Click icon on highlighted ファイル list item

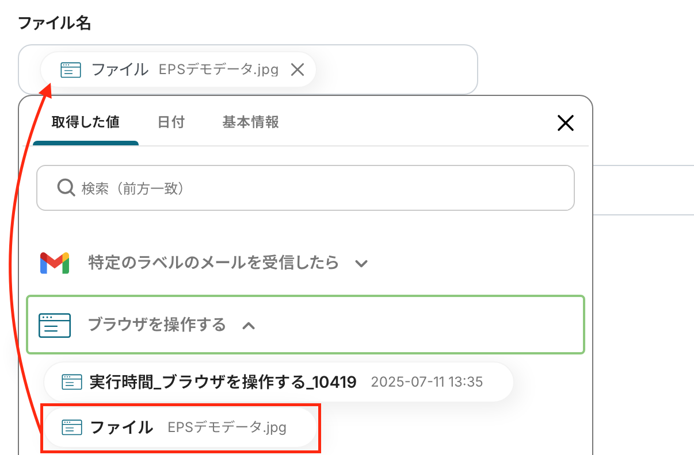click(x=72, y=427)
